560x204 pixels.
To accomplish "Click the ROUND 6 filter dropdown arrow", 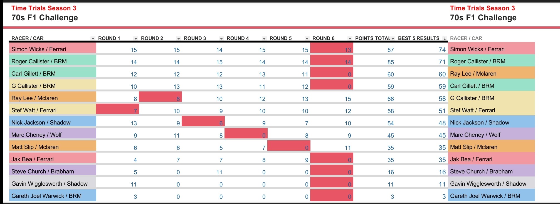I will pyautogui.click(x=350, y=39).
